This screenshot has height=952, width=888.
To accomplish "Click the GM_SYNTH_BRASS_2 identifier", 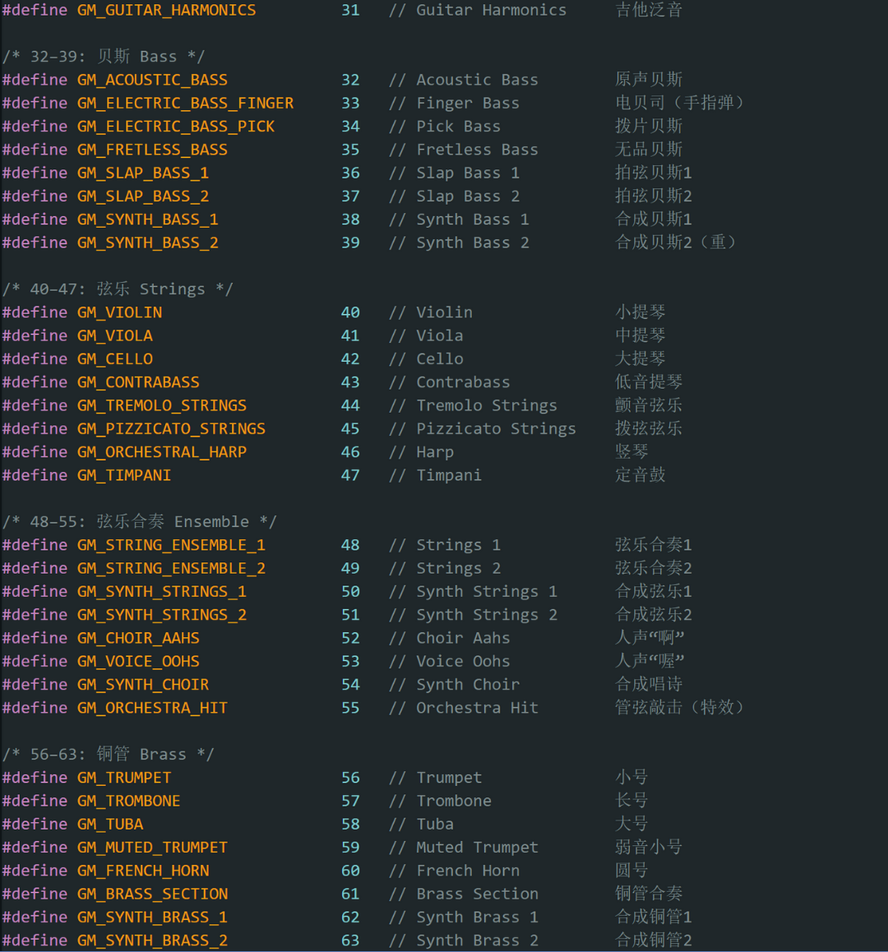I will click(x=152, y=940).
